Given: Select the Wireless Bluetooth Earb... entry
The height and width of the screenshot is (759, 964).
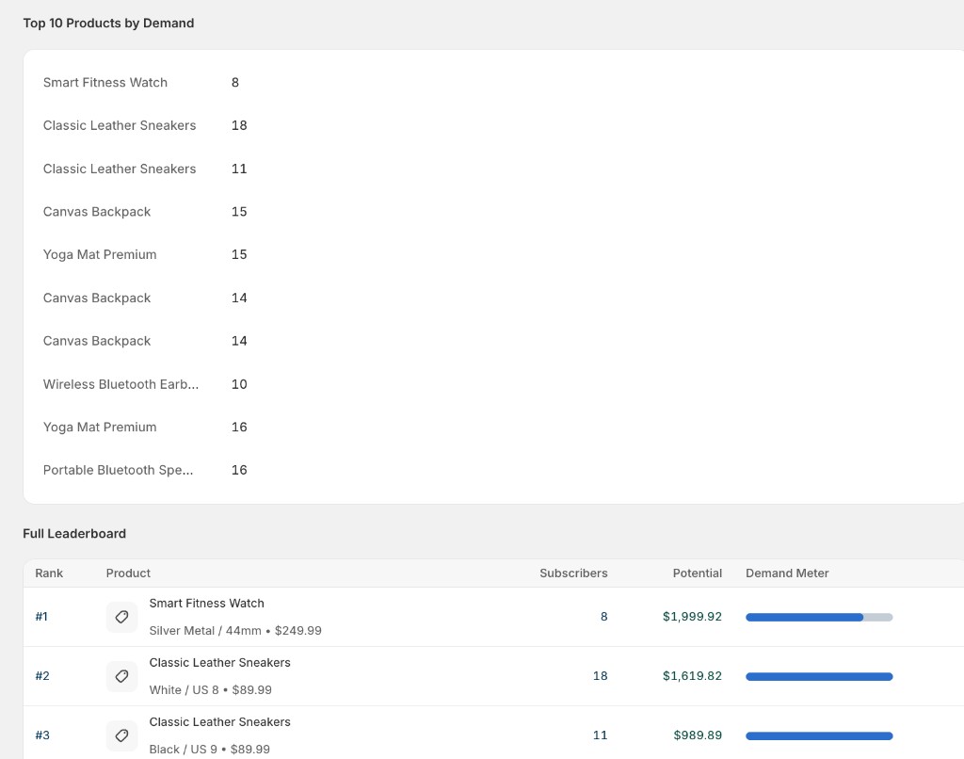Looking at the screenshot, I should pyautogui.click(x=120, y=384).
